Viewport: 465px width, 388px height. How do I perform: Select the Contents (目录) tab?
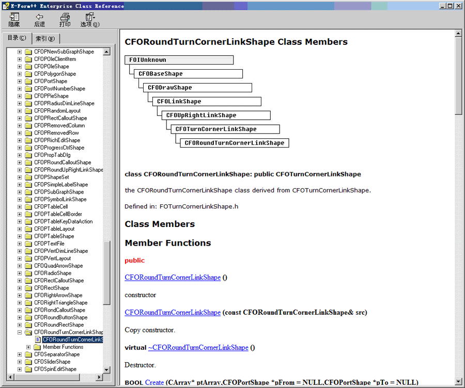tap(17, 38)
